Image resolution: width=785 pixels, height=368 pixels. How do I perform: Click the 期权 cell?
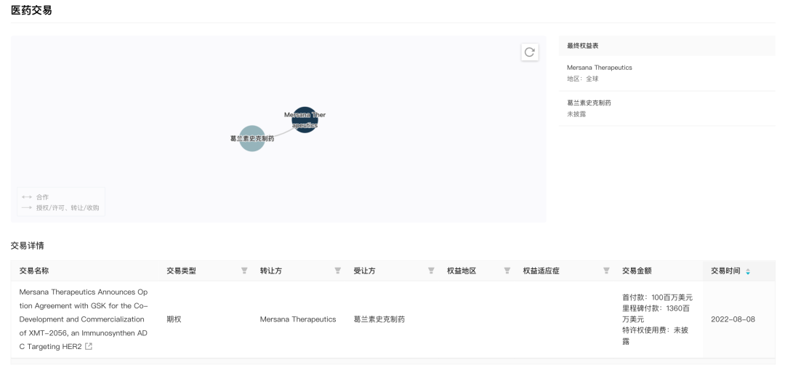pyautogui.click(x=174, y=319)
